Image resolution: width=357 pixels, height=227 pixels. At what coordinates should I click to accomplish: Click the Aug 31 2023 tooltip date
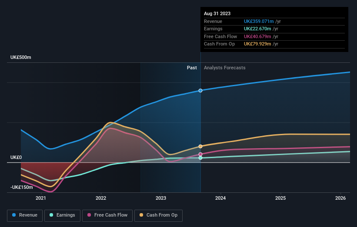click(217, 13)
